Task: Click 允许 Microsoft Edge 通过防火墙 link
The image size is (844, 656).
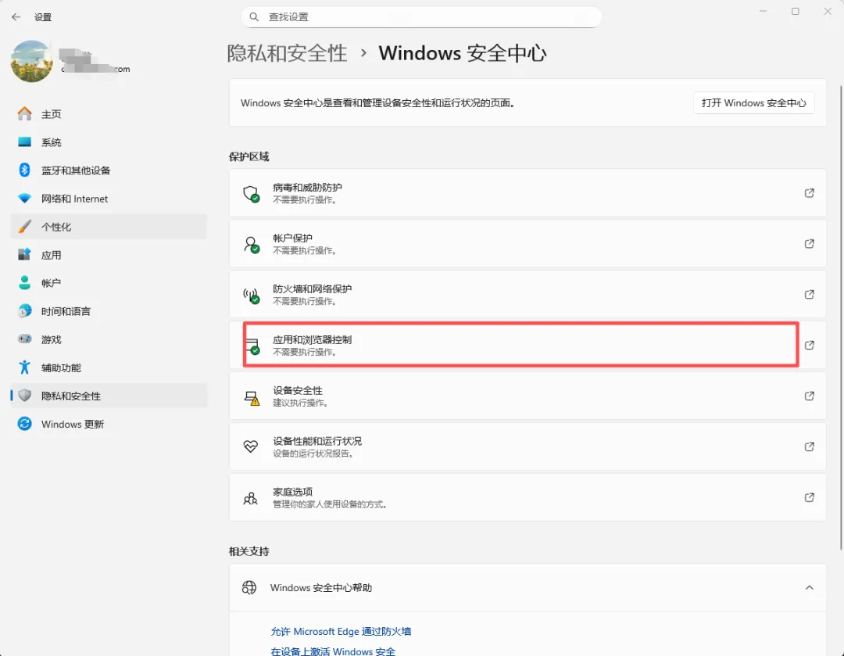Action: [x=341, y=631]
